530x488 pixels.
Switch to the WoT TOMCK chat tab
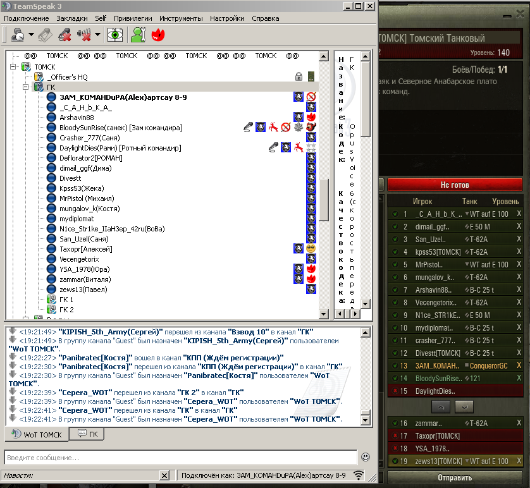37,435
